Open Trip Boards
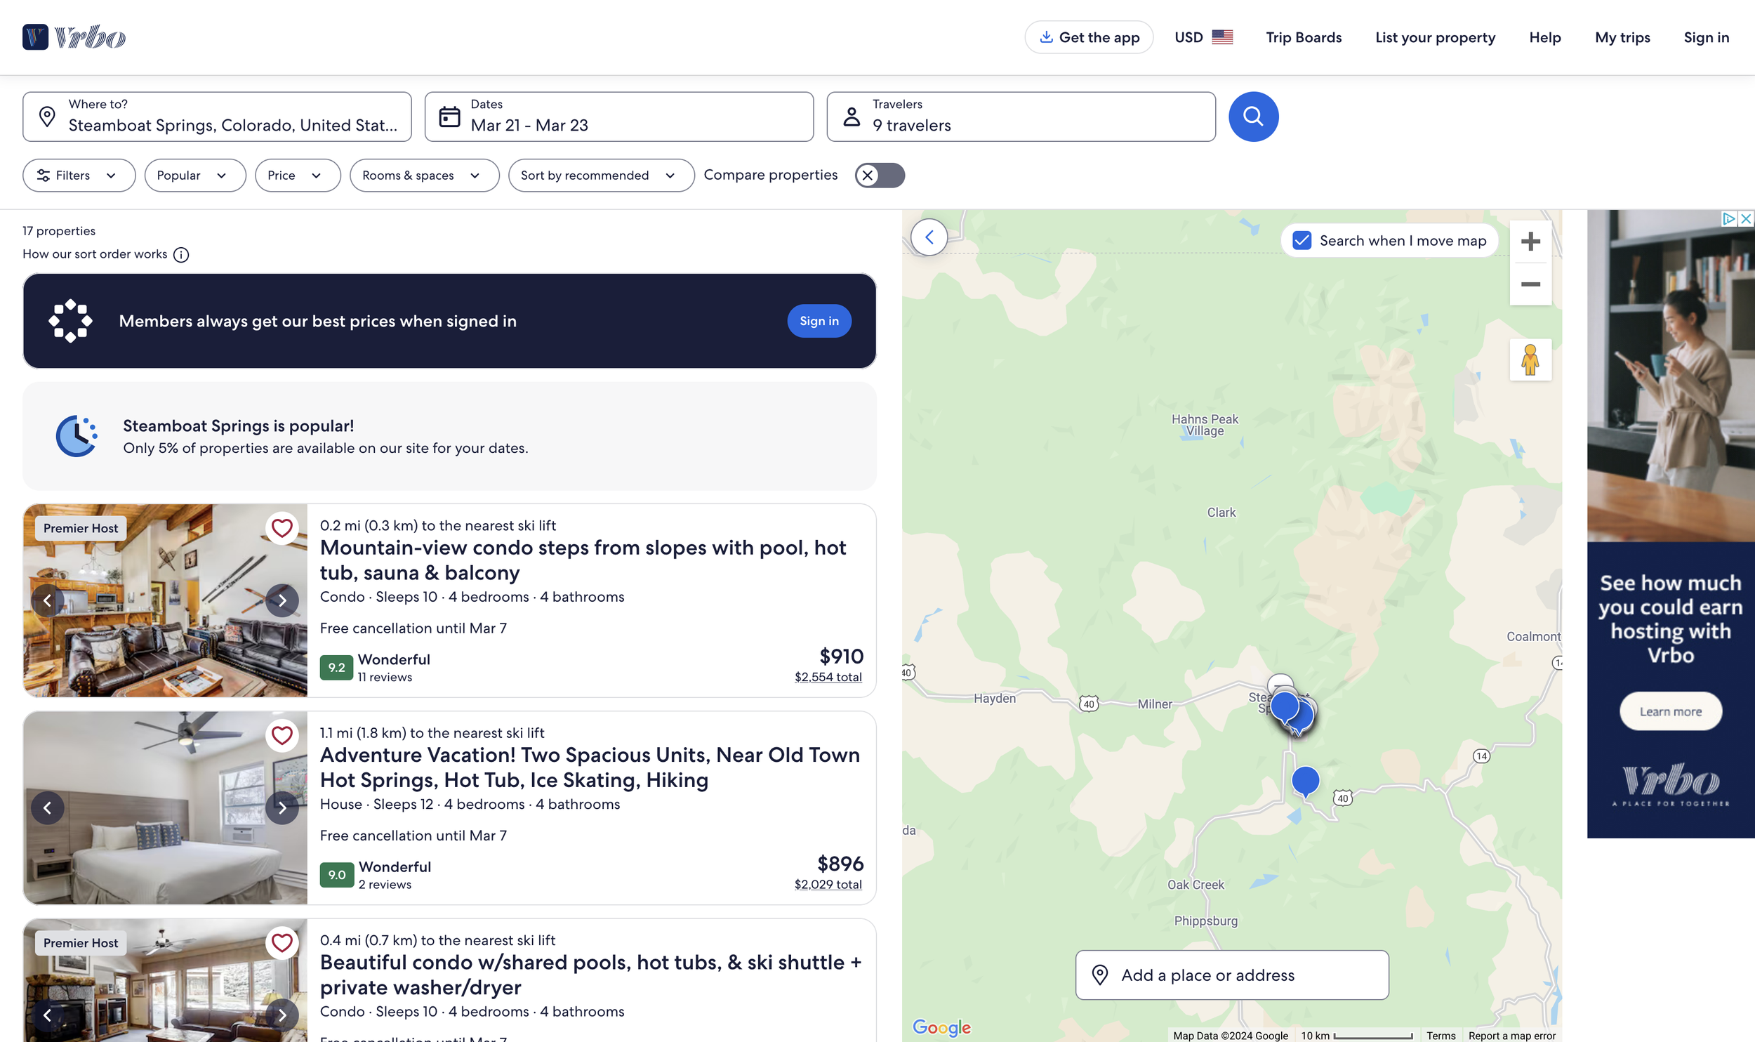Viewport: 1755px width, 1042px height. 1304,37
